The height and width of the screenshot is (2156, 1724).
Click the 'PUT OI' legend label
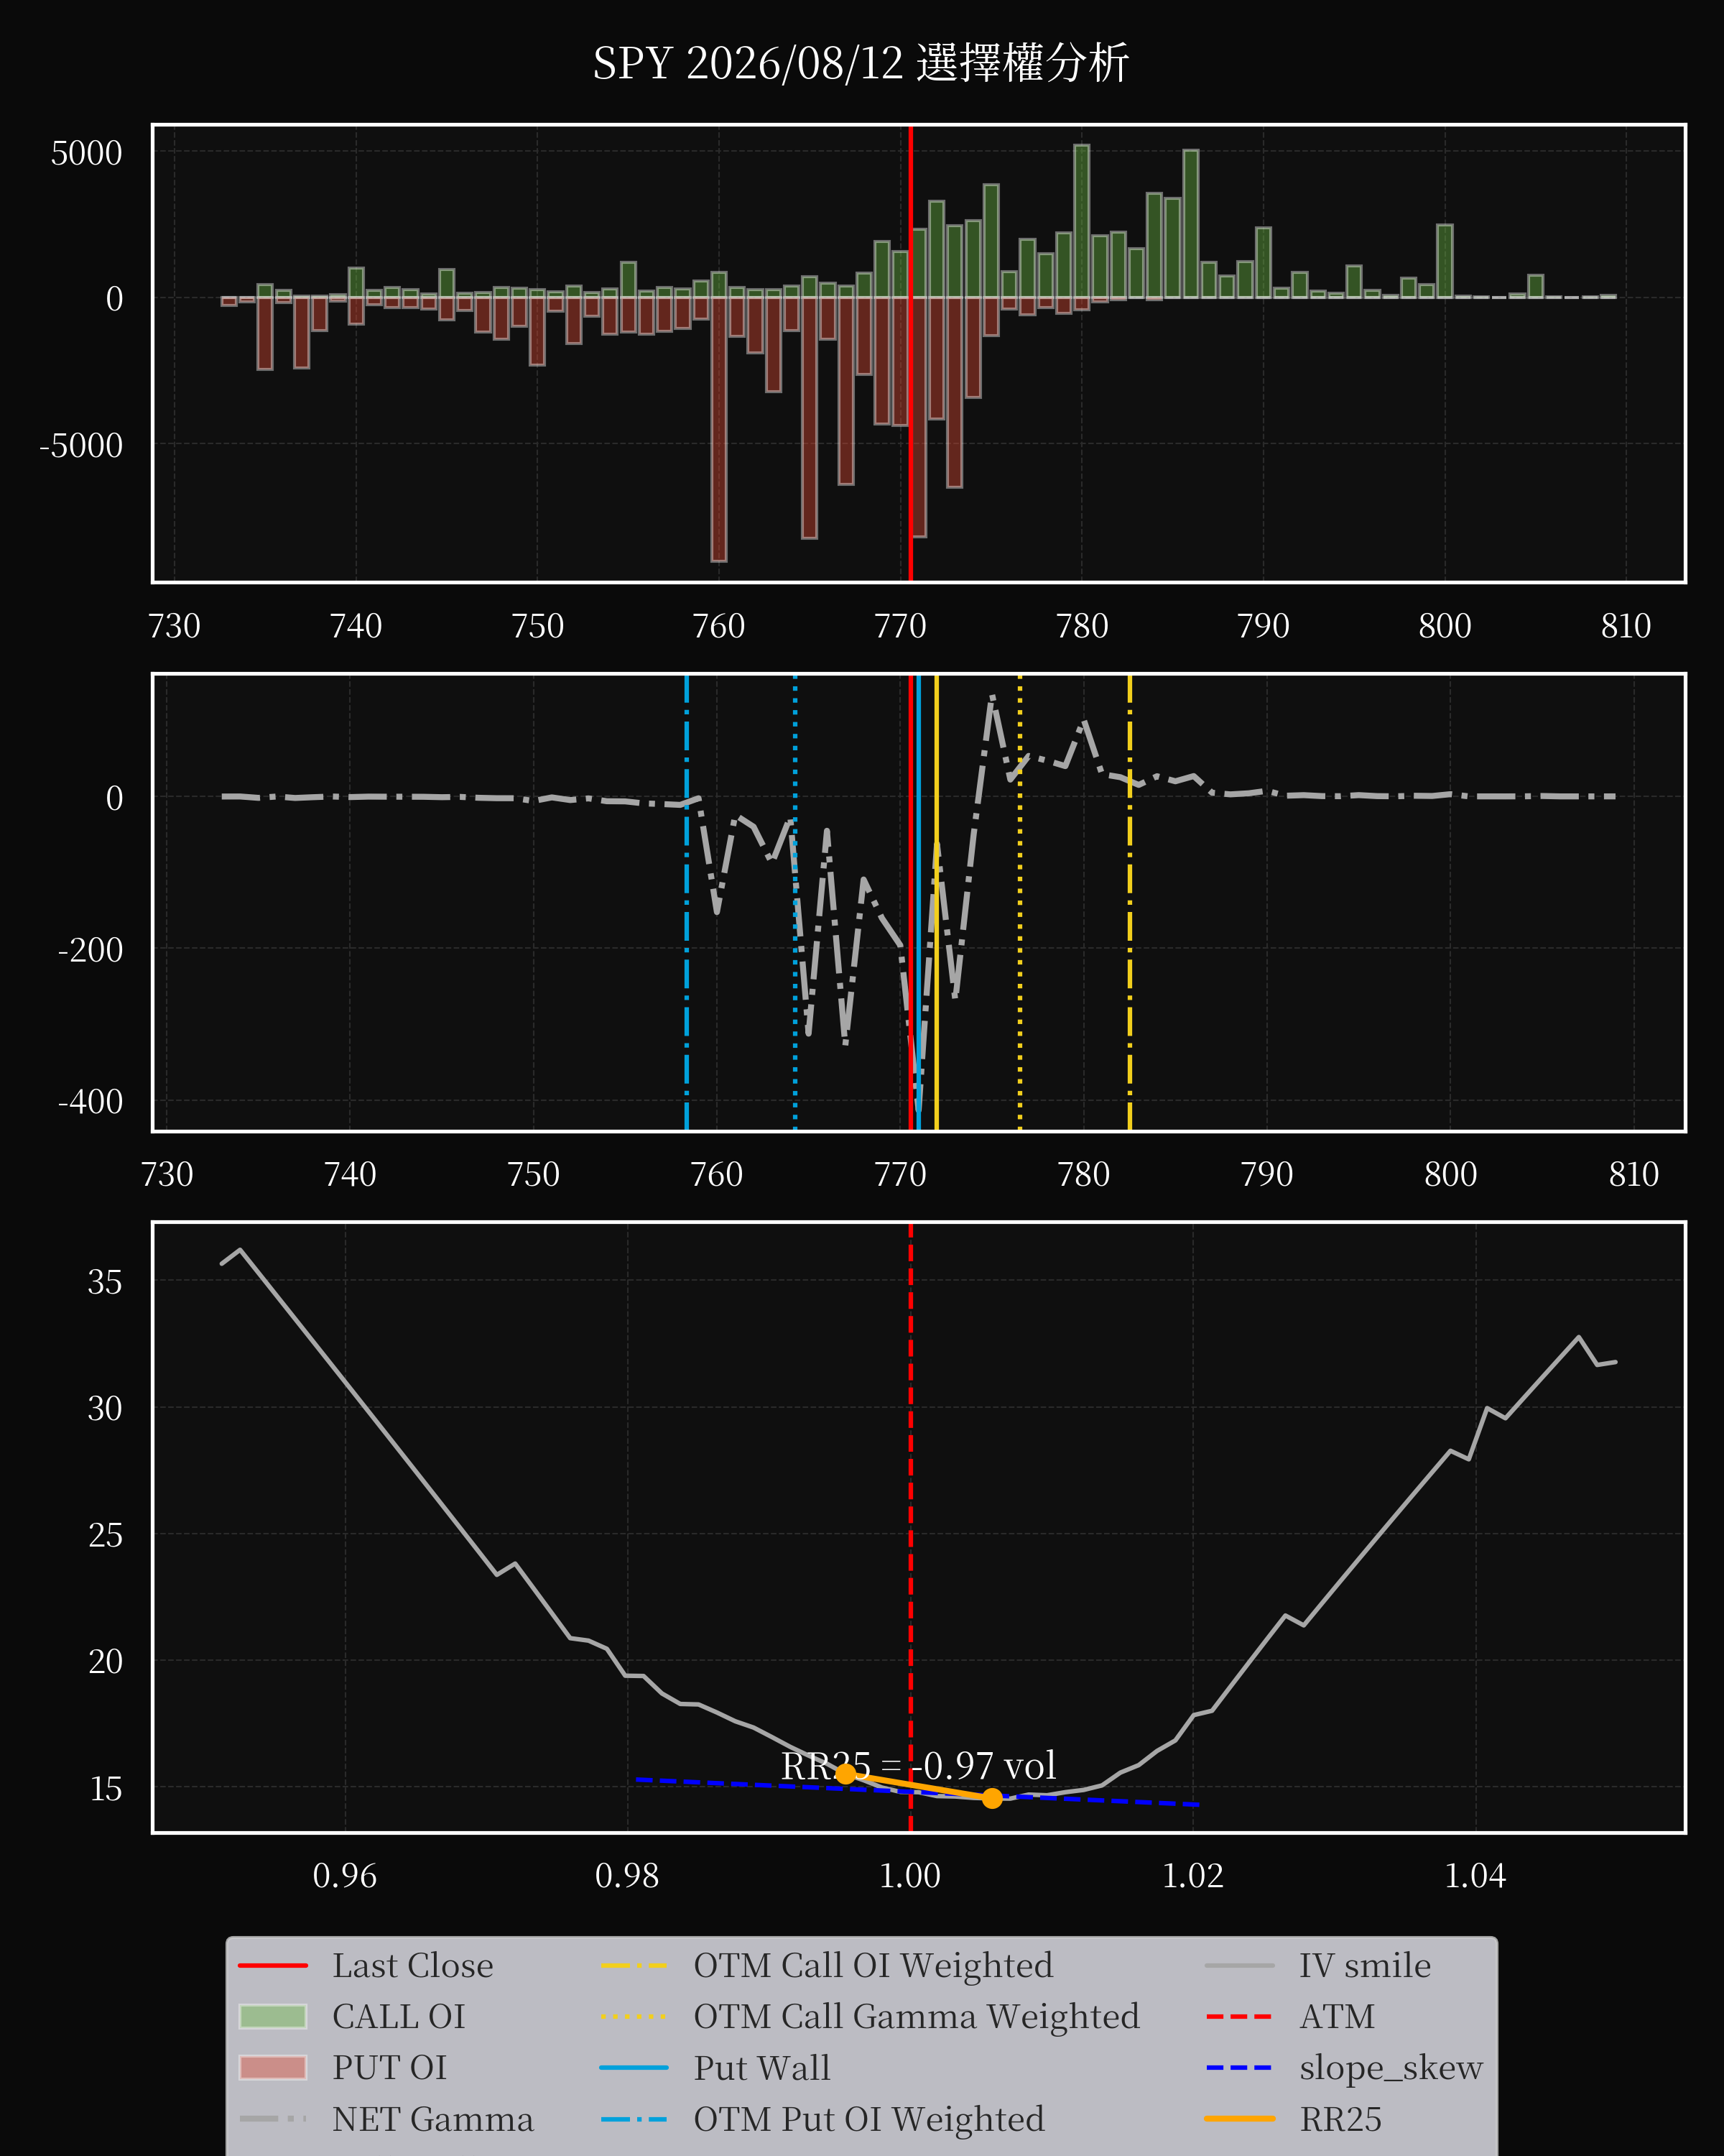coord(390,2067)
